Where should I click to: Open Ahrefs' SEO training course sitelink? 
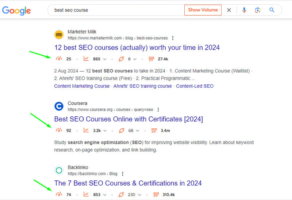(x=143, y=86)
